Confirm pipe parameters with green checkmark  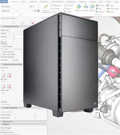[13, 23]
